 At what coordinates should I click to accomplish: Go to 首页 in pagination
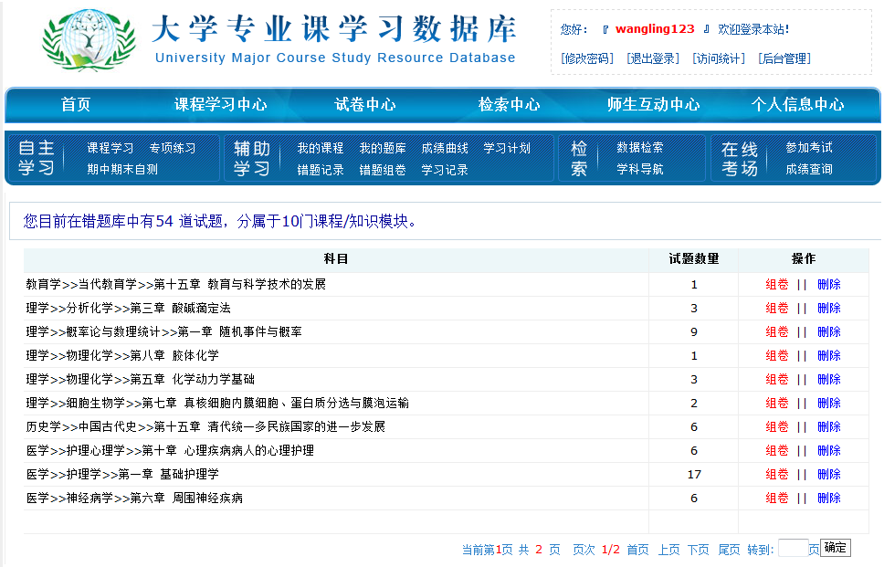tap(637, 550)
